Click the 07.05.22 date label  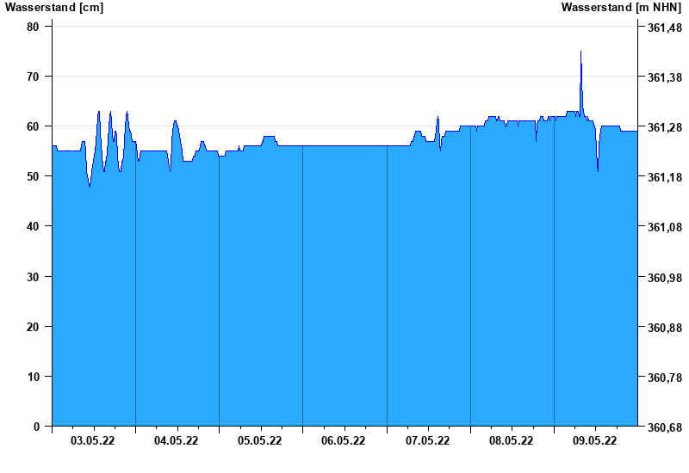(x=427, y=440)
